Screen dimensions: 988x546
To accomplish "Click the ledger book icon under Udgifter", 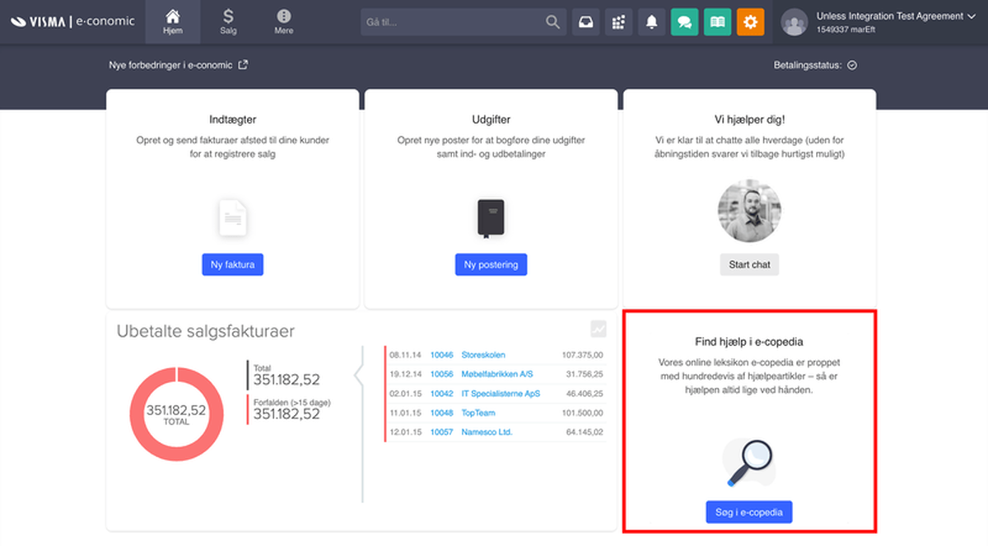I will coord(491,219).
